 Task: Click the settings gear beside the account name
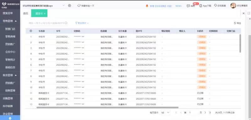69,6
